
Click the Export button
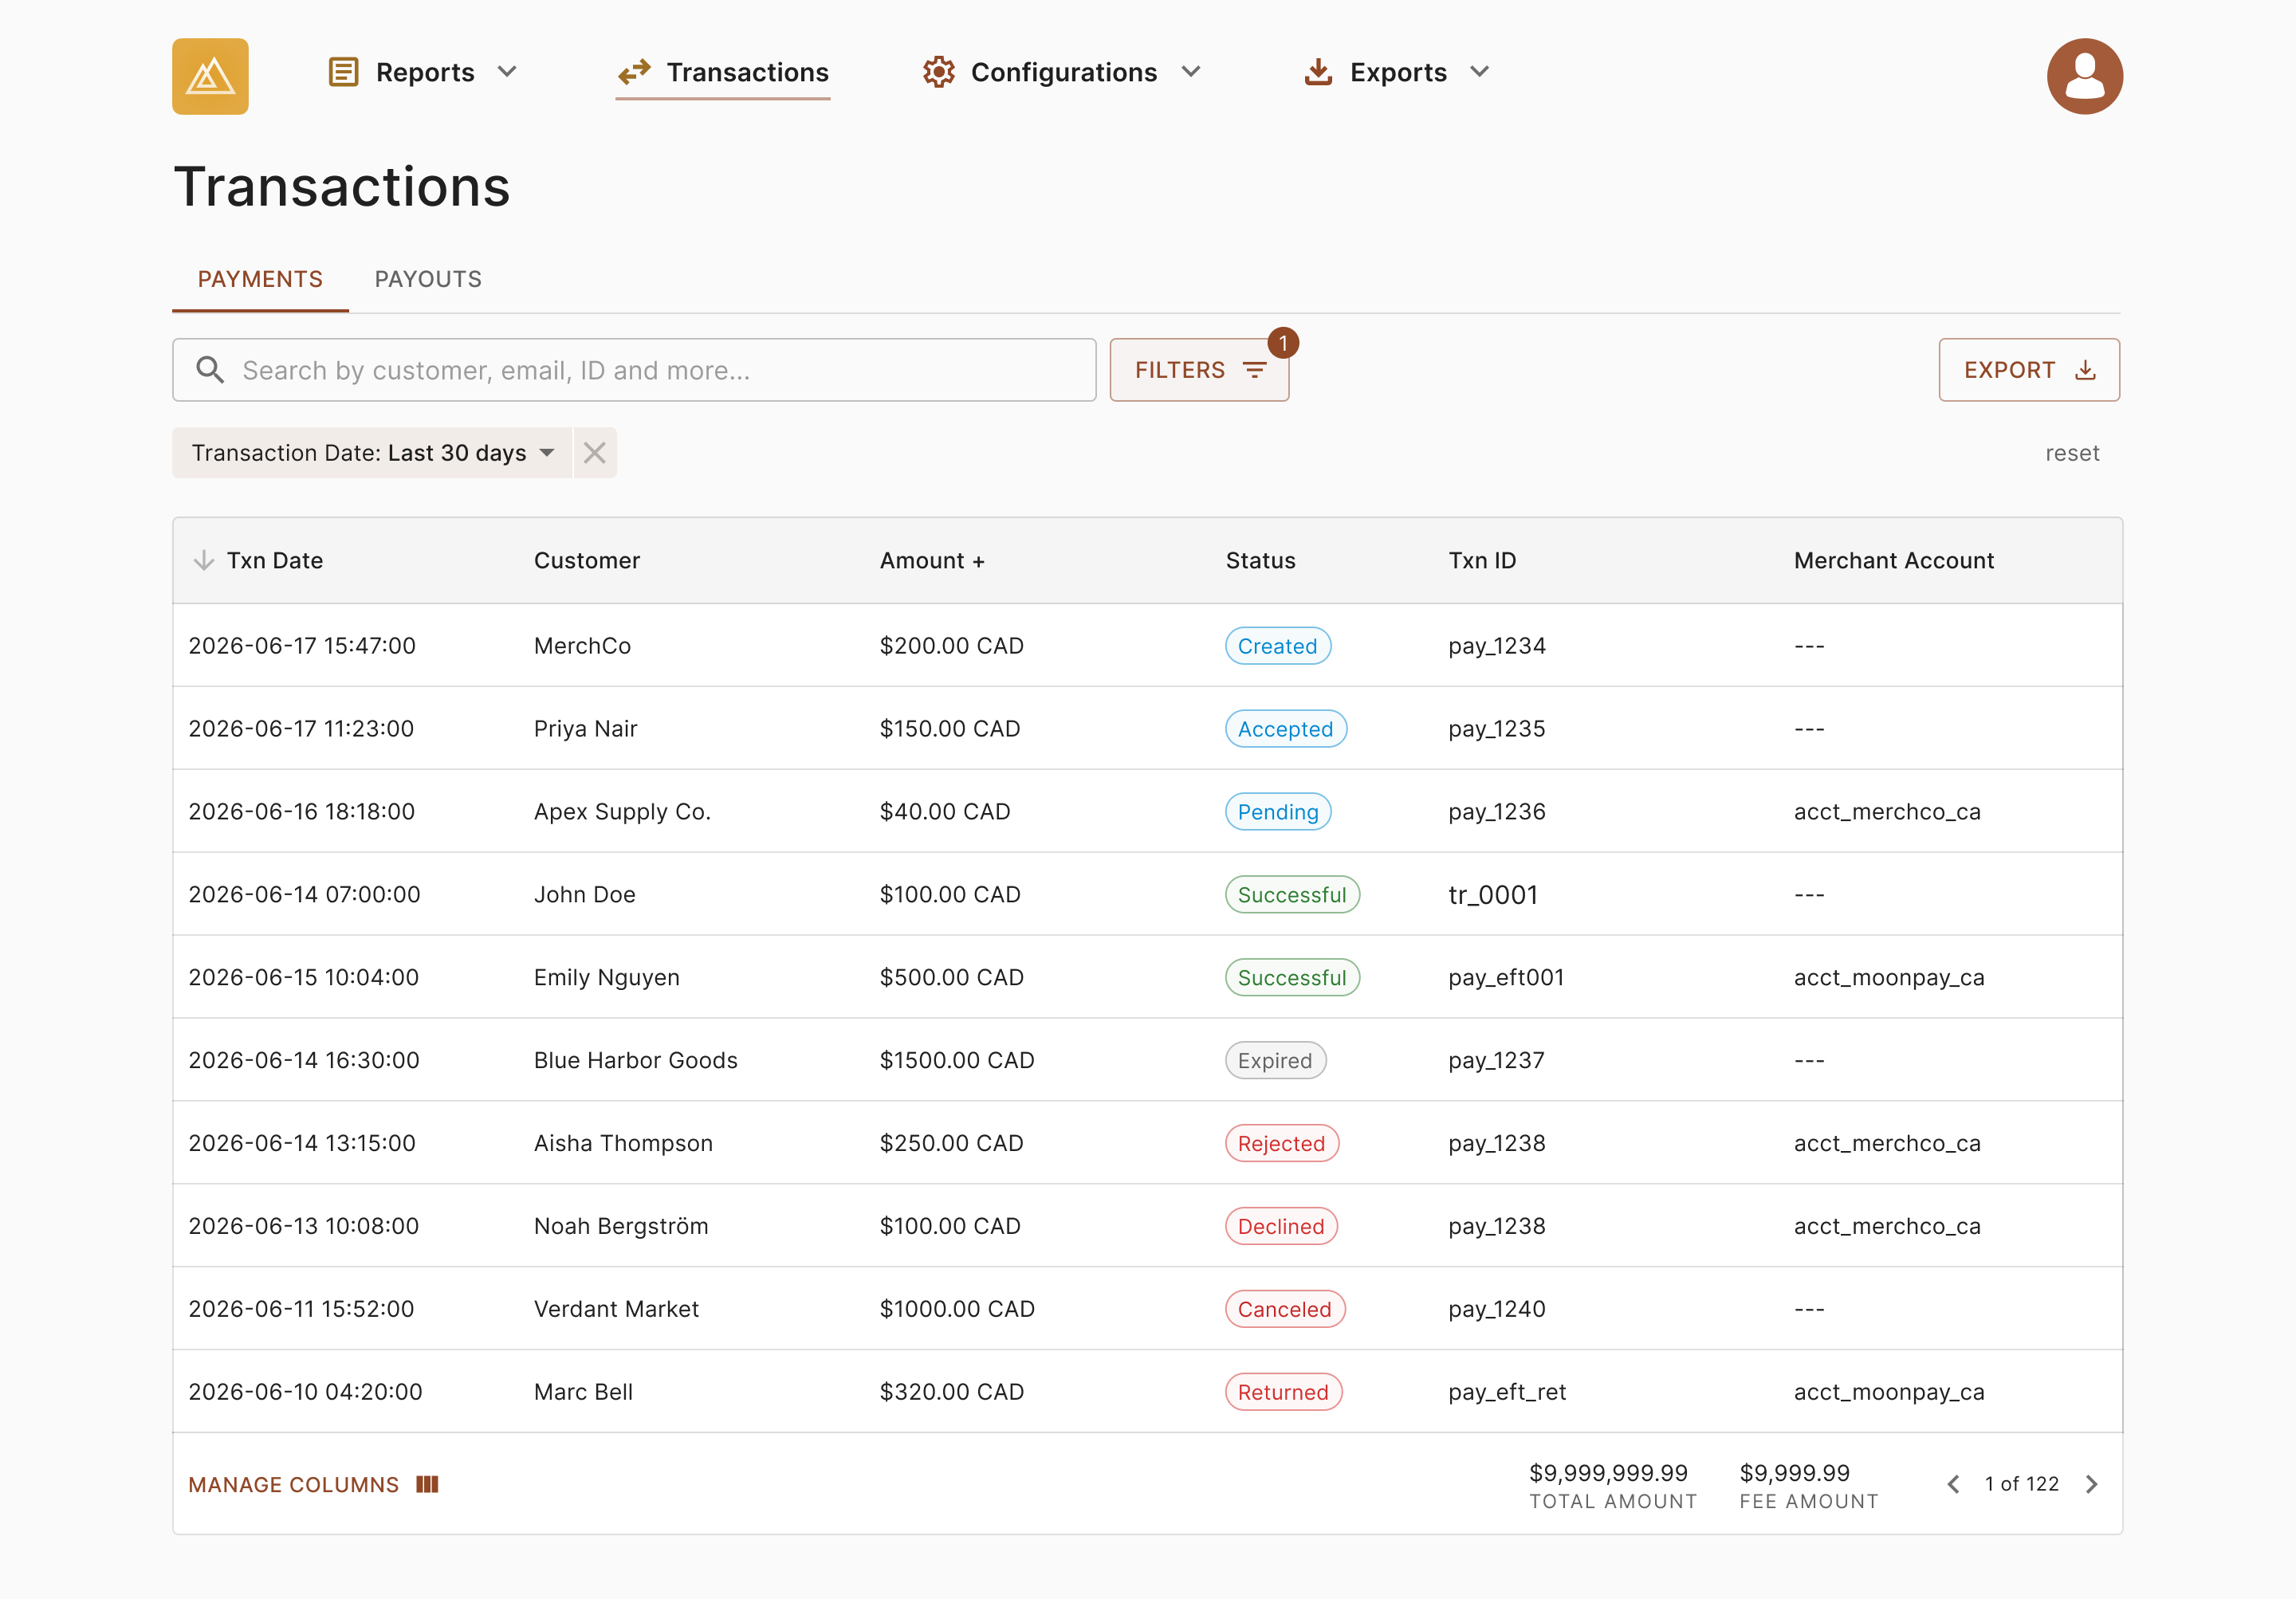click(2029, 370)
